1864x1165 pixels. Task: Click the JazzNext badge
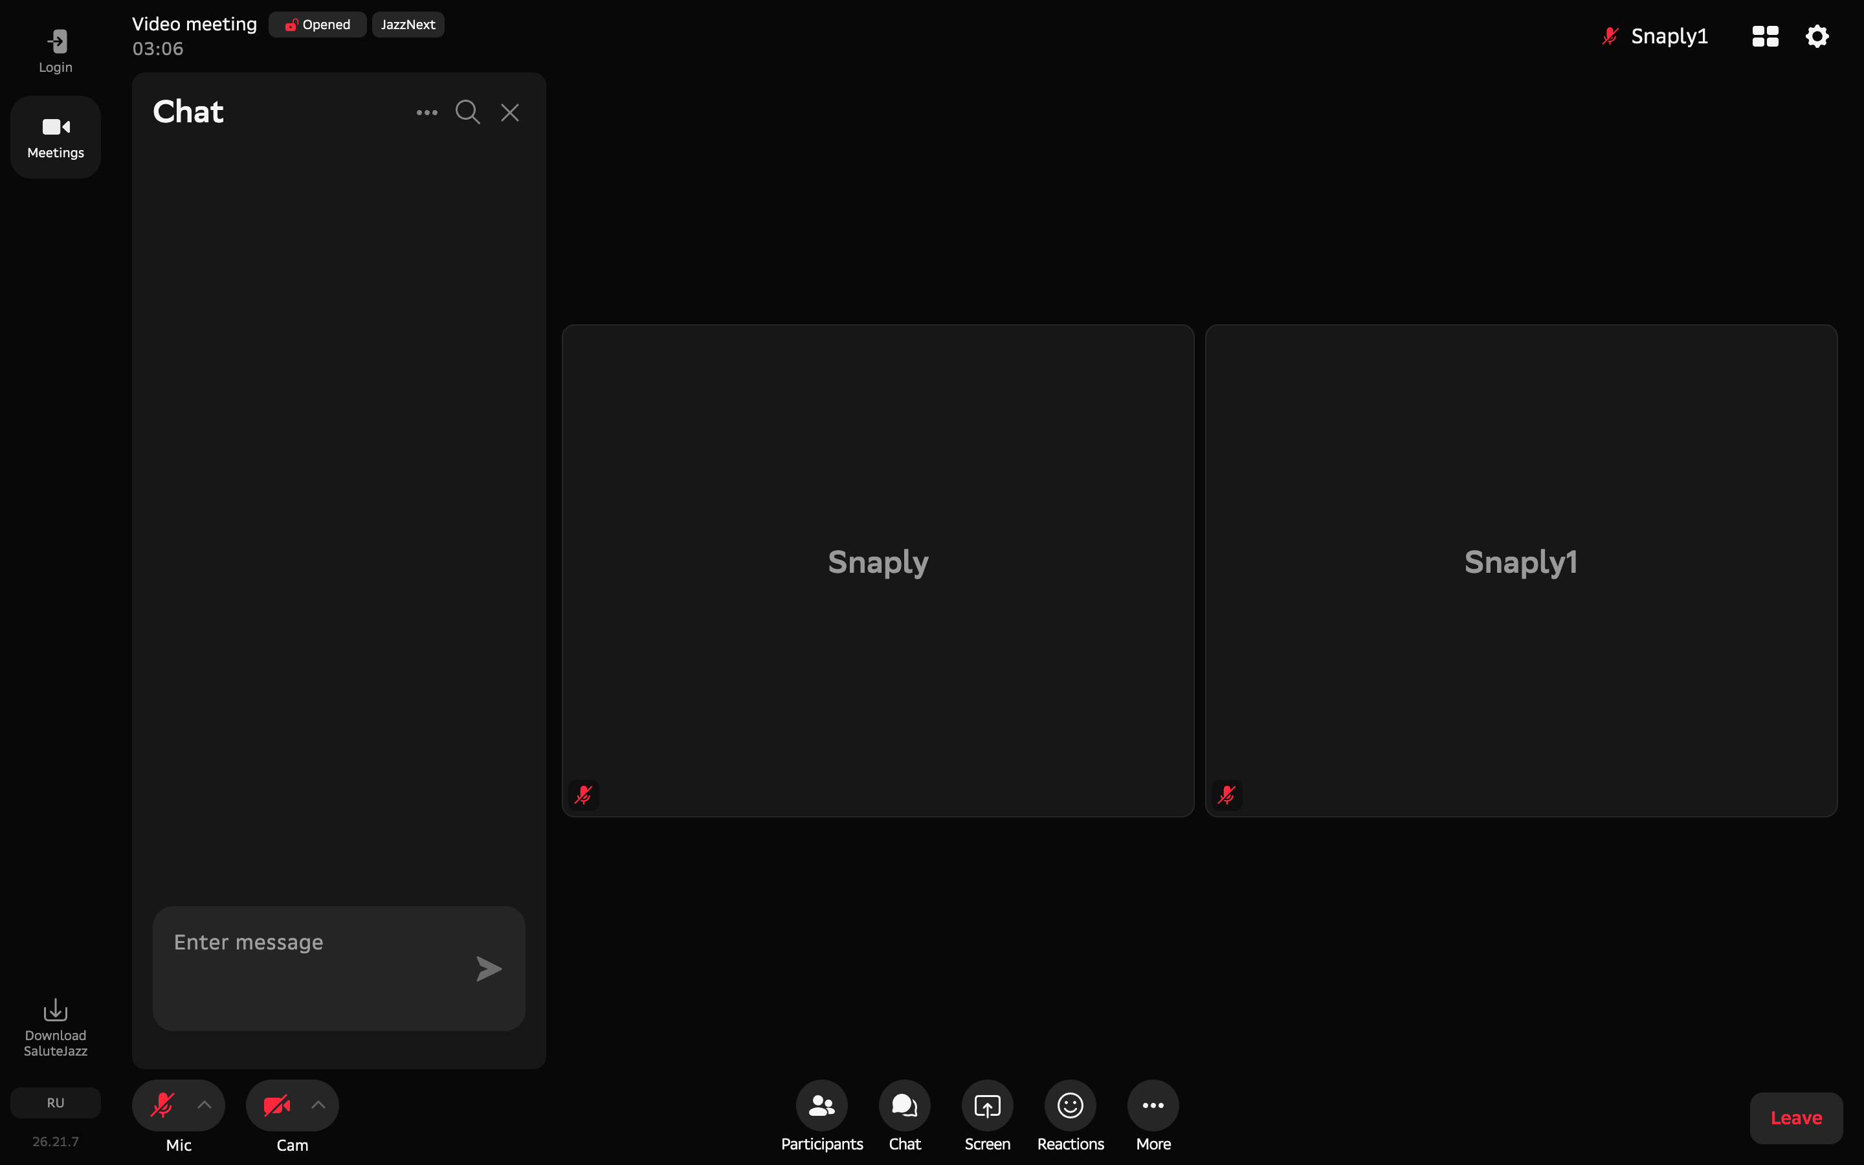coord(408,25)
